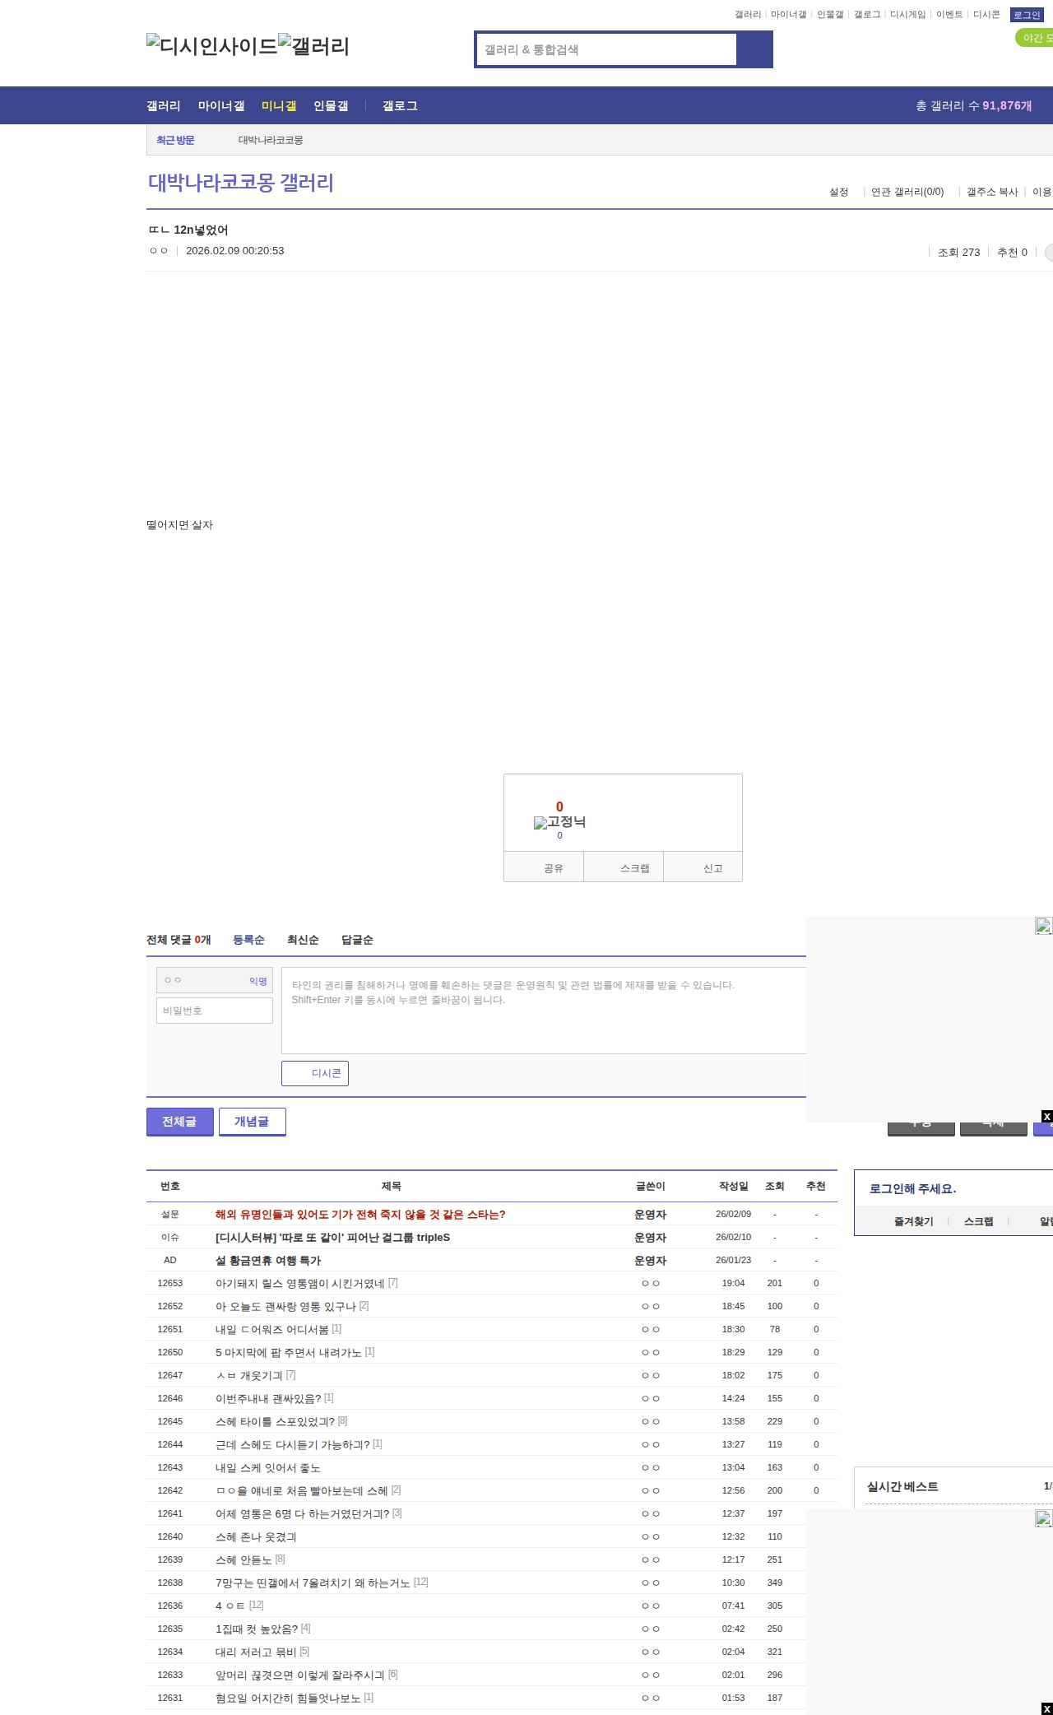Open post 7망구는 띤갤에서 7올려치기 왜 하는거노
The image size is (1053, 1715).
tap(313, 1583)
